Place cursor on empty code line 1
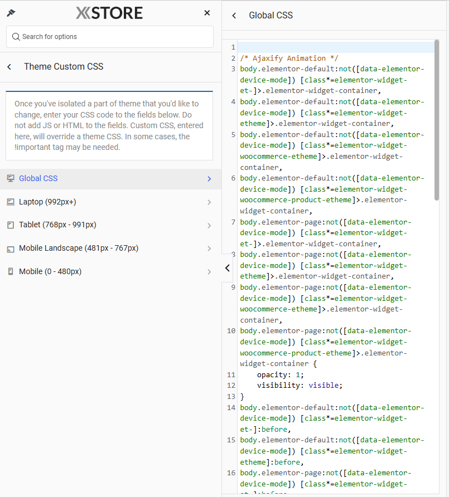The width and height of the screenshot is (449, 497). pos(336,47)
